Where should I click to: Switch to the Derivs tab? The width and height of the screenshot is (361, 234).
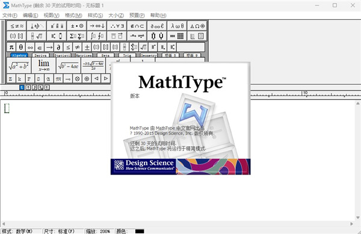click(40, 55)
